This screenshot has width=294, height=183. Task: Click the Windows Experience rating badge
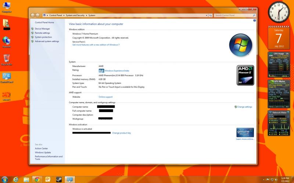(101, 71)
